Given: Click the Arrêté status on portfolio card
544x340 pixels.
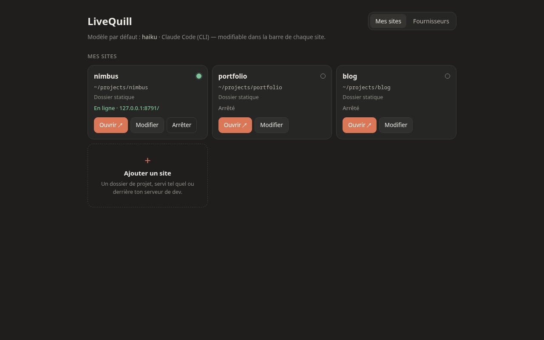Looking at the screenshot, I should point(227,108).
